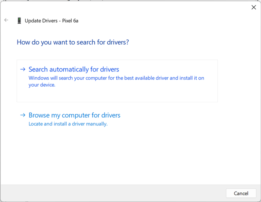Click the Cancel button
This screenshot has height=202, width=261.
click(241, 193)
